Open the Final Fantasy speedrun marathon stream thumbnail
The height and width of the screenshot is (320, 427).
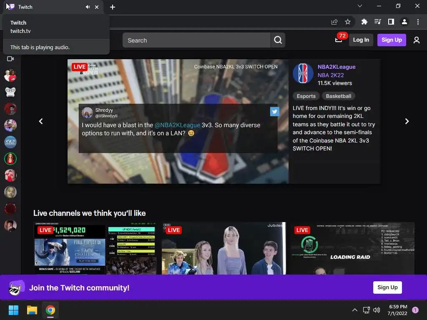tap(95, 248)
